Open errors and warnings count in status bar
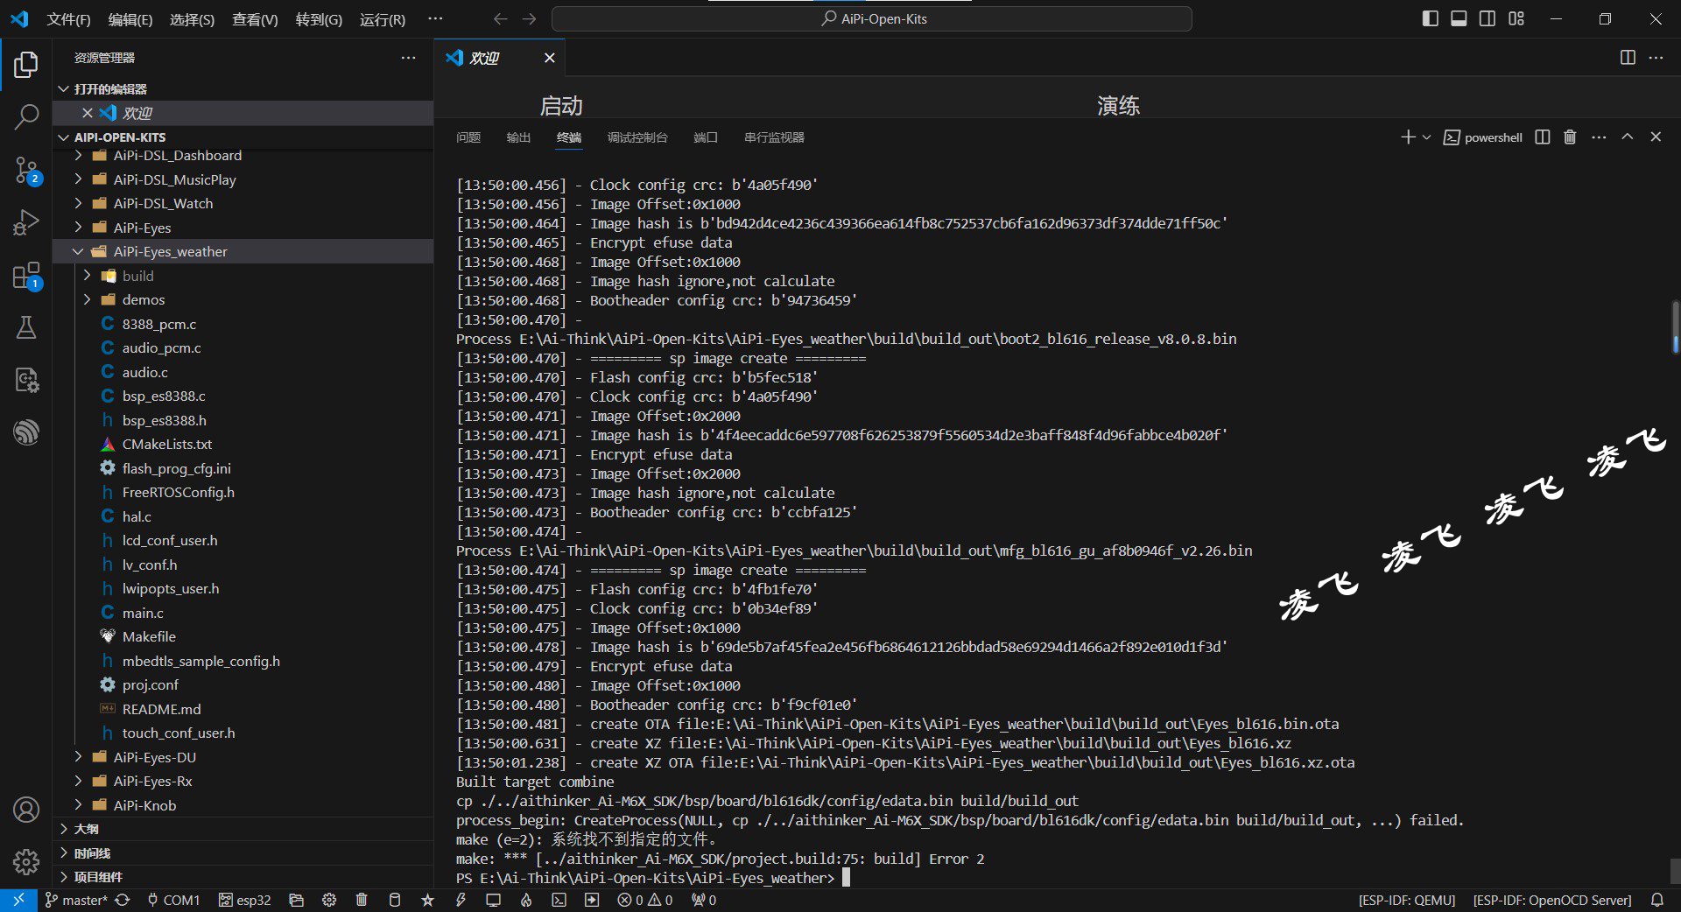This screenshot has height=912, width=1681. (x=645, y=900)
